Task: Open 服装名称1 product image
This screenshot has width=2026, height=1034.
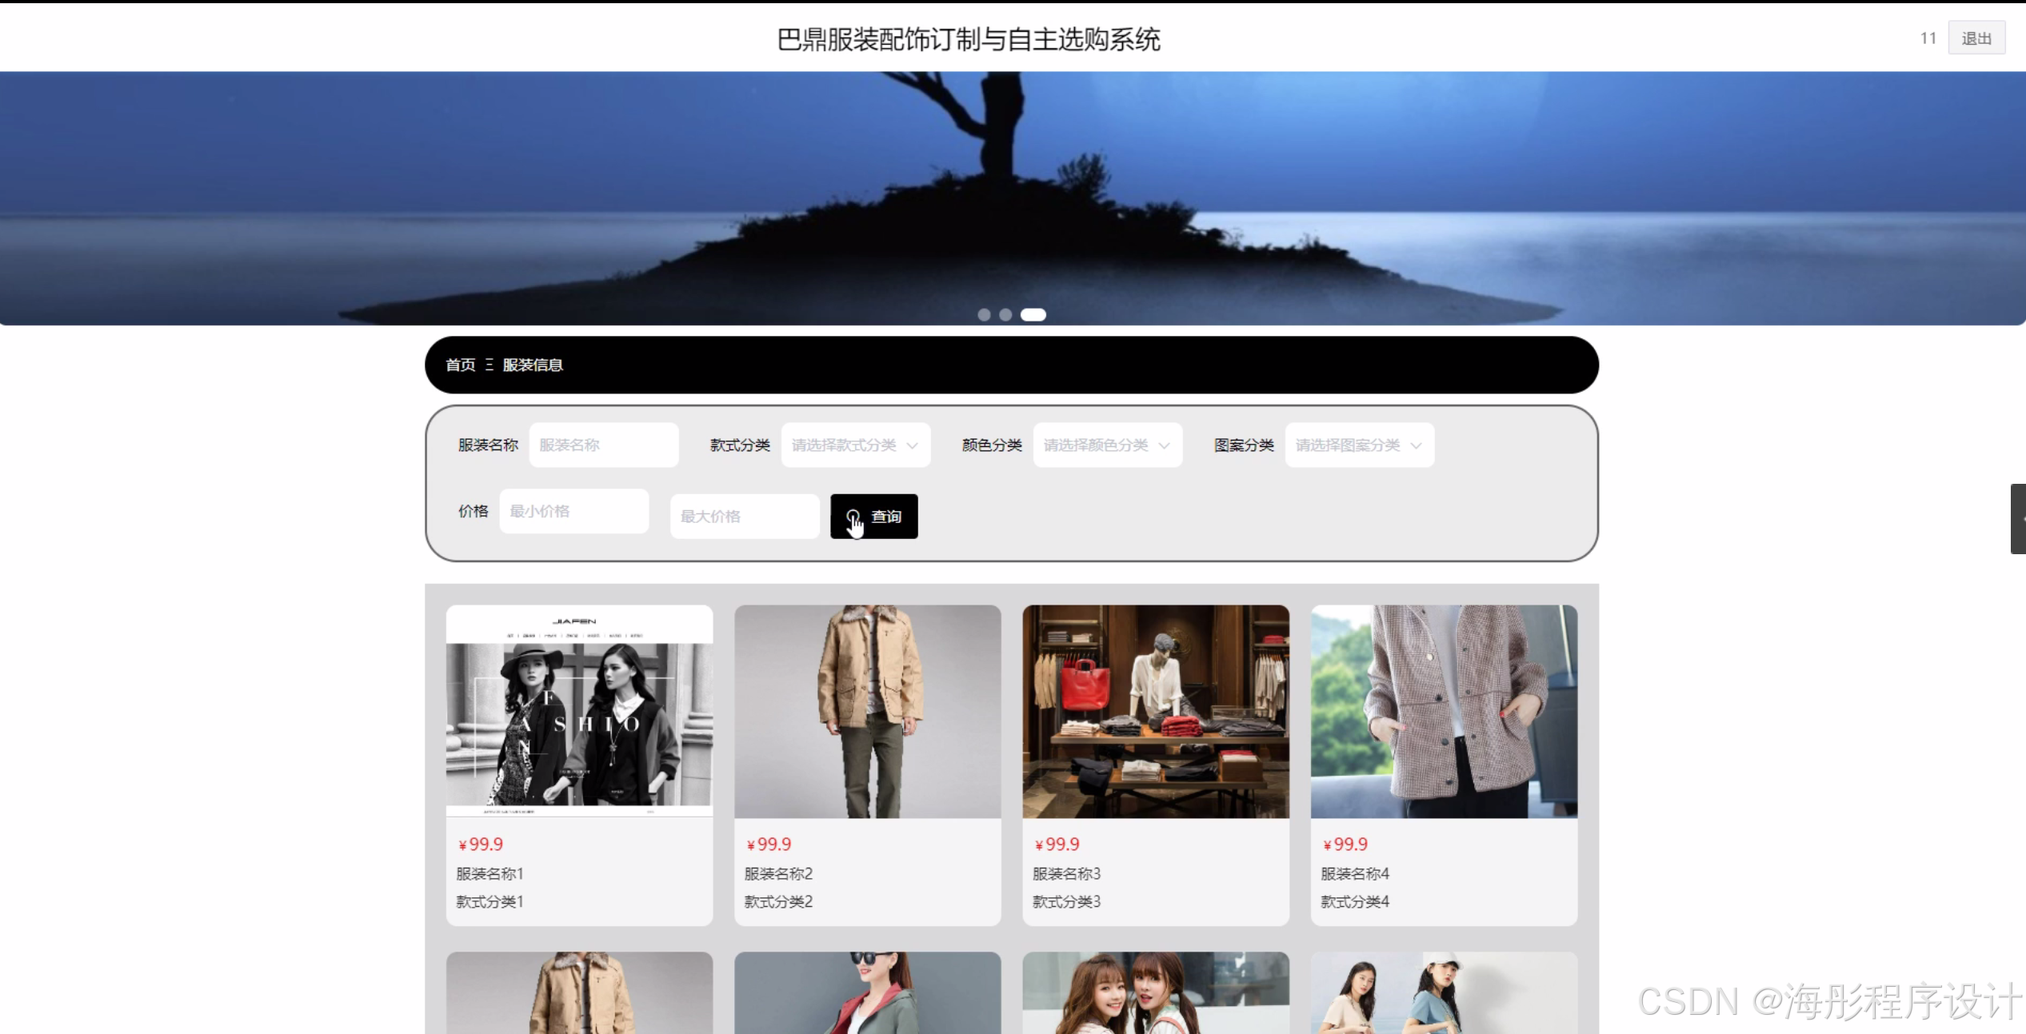Action: tap(579, 711)
